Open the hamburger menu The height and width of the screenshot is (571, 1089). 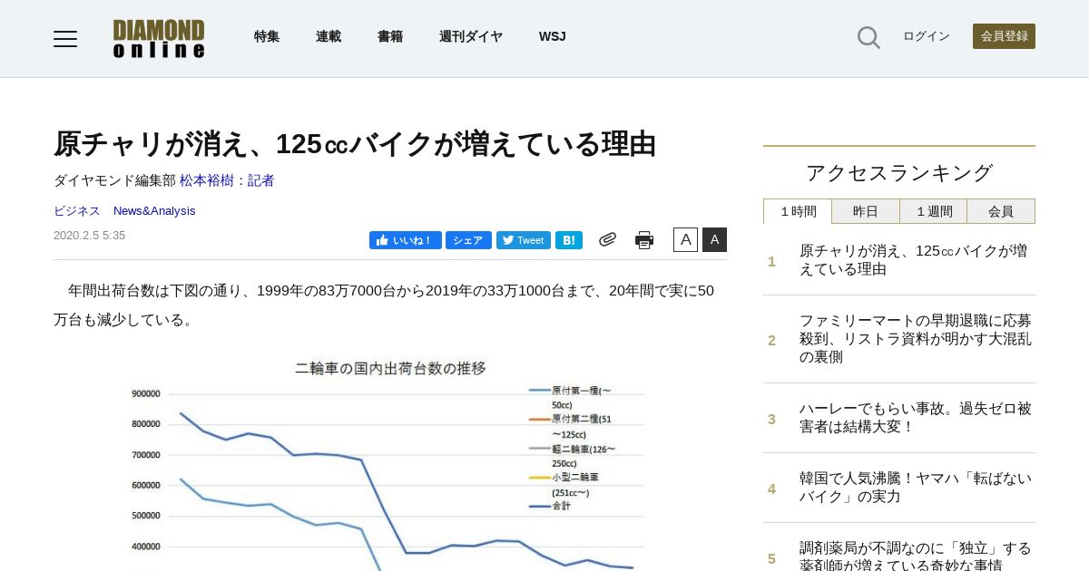coord(65,38)
